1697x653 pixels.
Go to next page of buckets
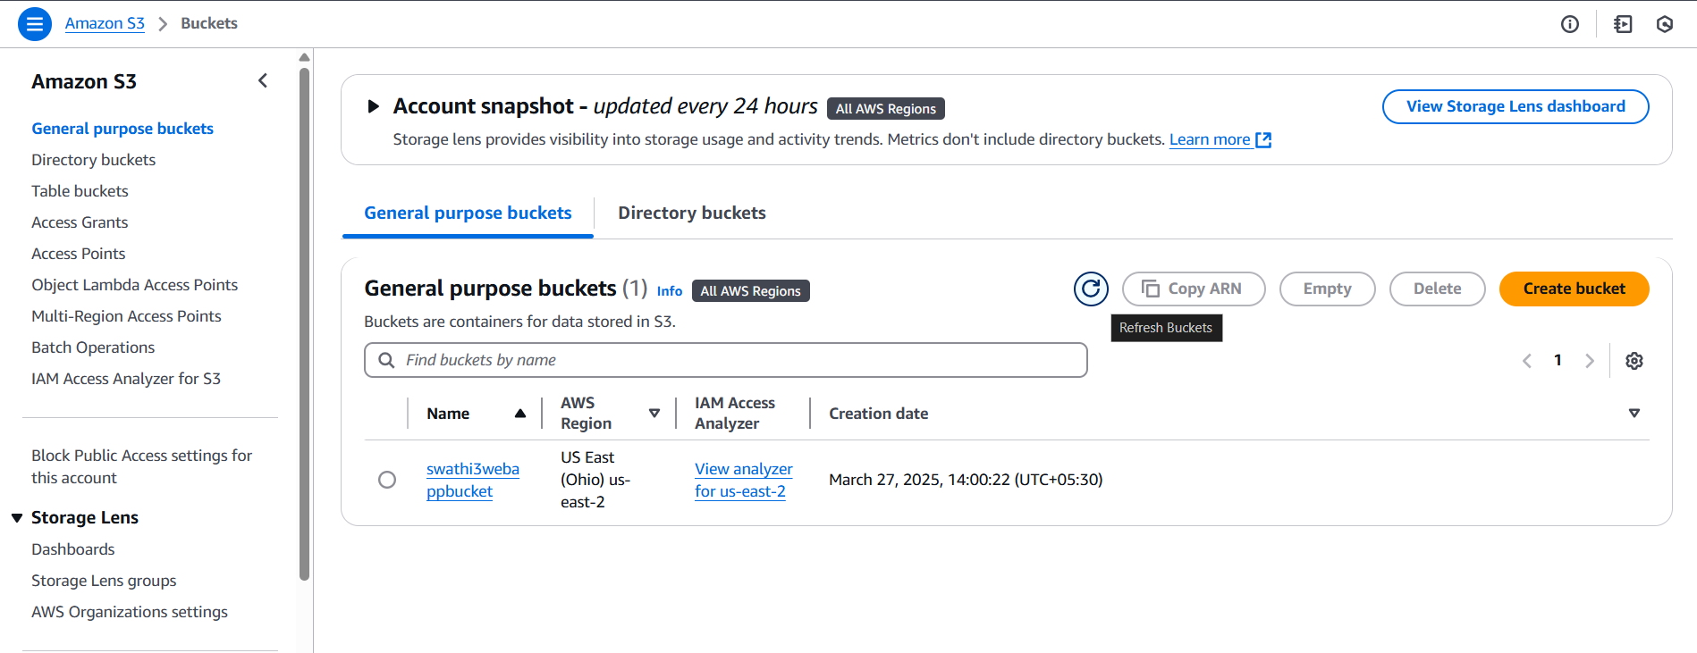[1590, 361]
